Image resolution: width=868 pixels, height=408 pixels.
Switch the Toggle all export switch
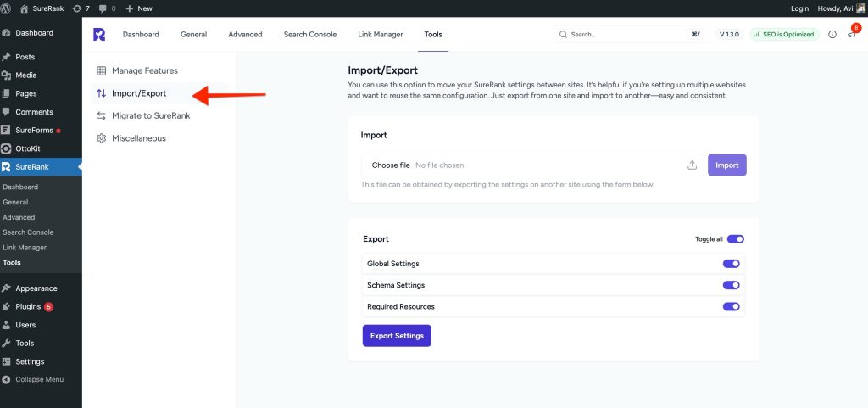(735, 239)
